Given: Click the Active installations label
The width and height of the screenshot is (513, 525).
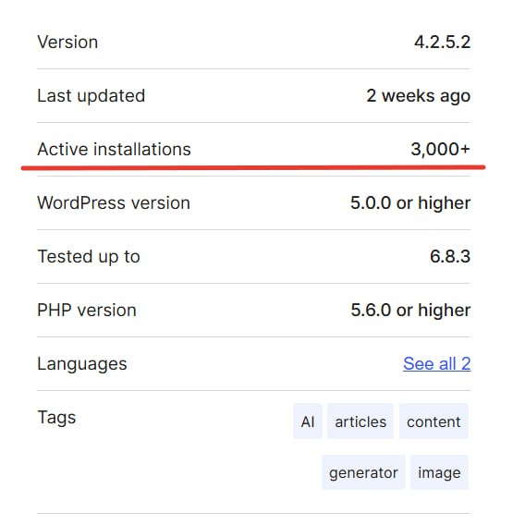Looking at the screenshot, I should point(115,150).
